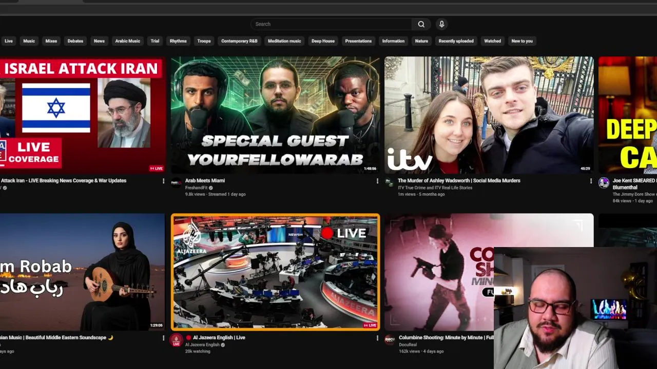Open the Israel Attack Iran live thumbnail

pyautogui.click(x=82, y=115)
